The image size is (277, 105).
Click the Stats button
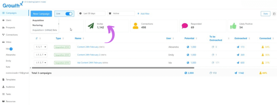[x=266, y=14]
